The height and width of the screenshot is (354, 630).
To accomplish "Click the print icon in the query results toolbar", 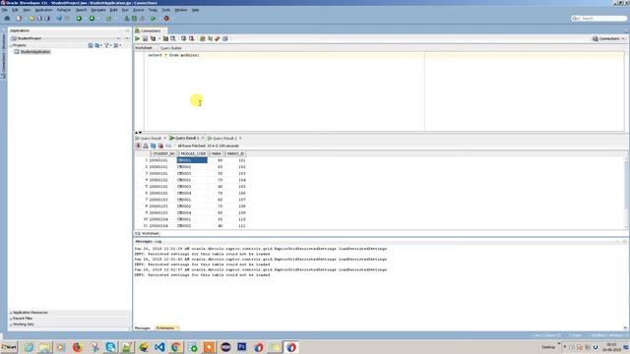I will tap(146, 146).
